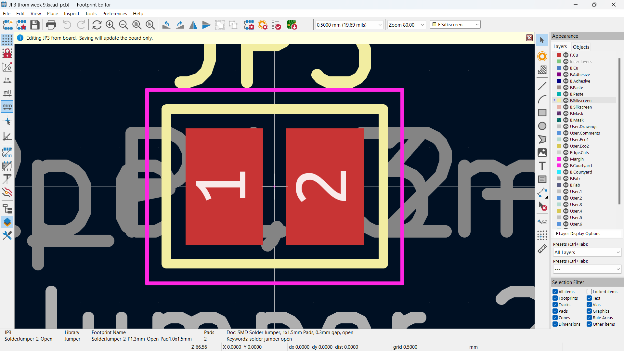The image size is (624, 351).
Task: Select the Add pad tool
Action: 542,56
